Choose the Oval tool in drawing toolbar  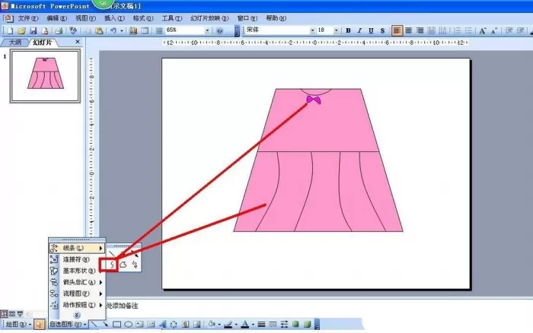pos(128,325)
